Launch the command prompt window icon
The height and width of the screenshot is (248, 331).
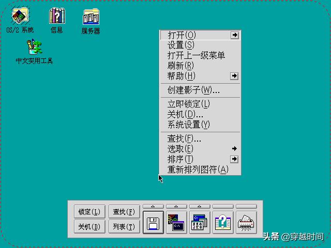coord(176,223)
